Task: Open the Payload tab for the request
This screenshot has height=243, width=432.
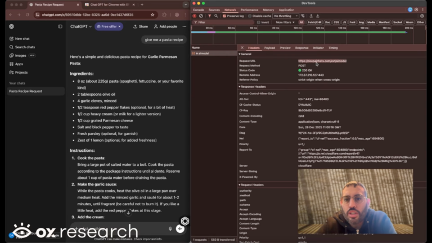Action: pos(269,48)
